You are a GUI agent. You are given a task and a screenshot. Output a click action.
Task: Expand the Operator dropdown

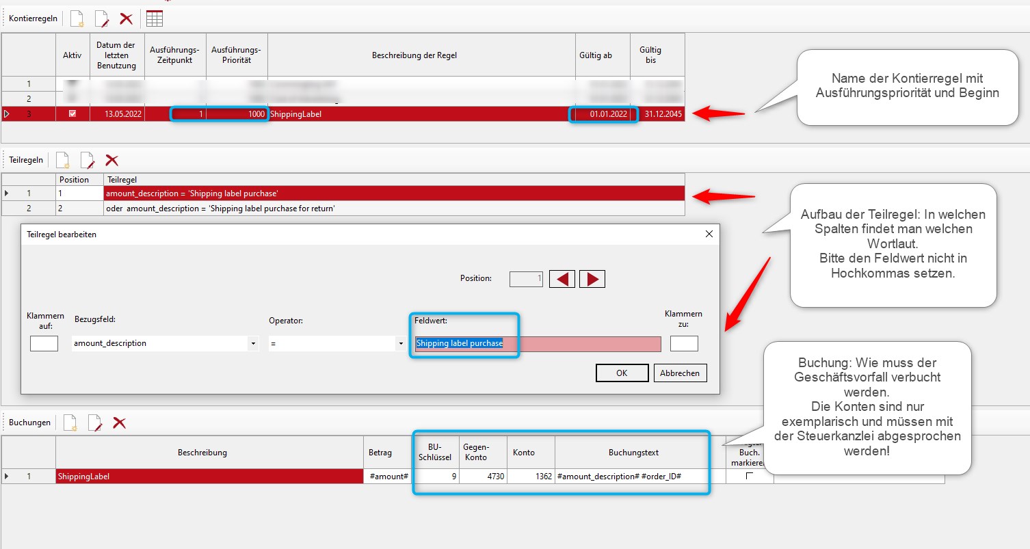[x=400, y=343]
